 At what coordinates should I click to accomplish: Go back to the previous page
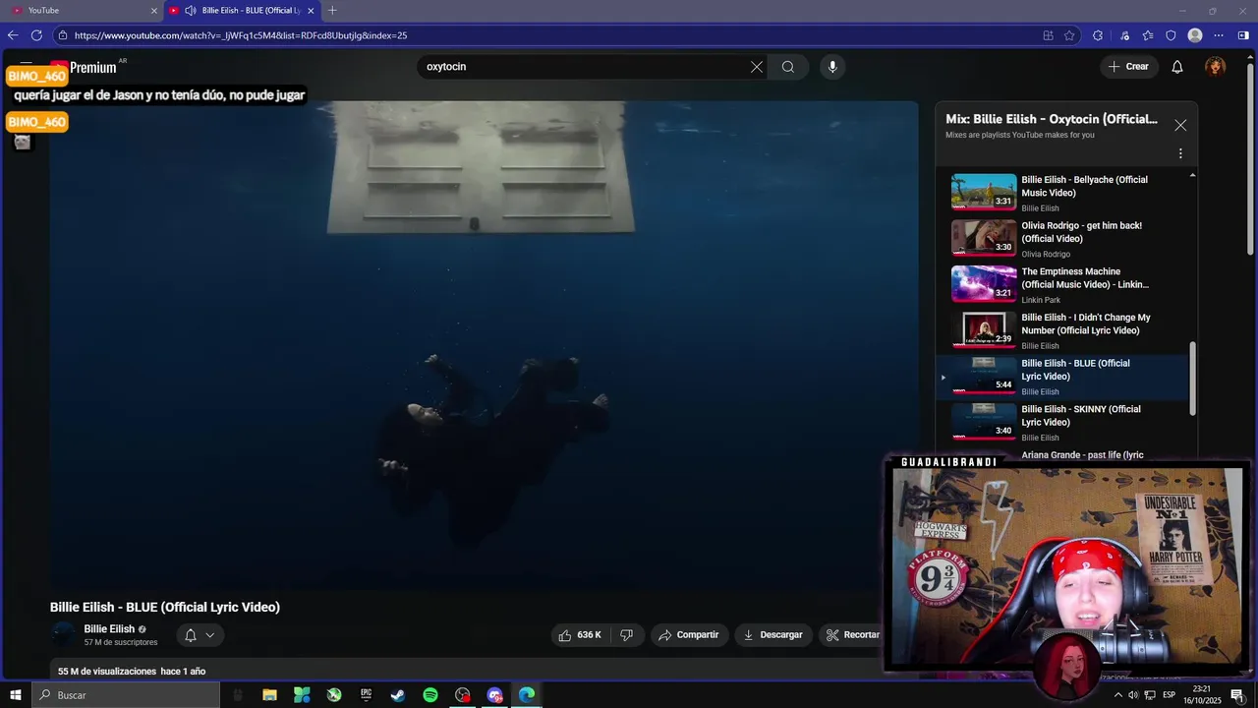pos(13,35)
